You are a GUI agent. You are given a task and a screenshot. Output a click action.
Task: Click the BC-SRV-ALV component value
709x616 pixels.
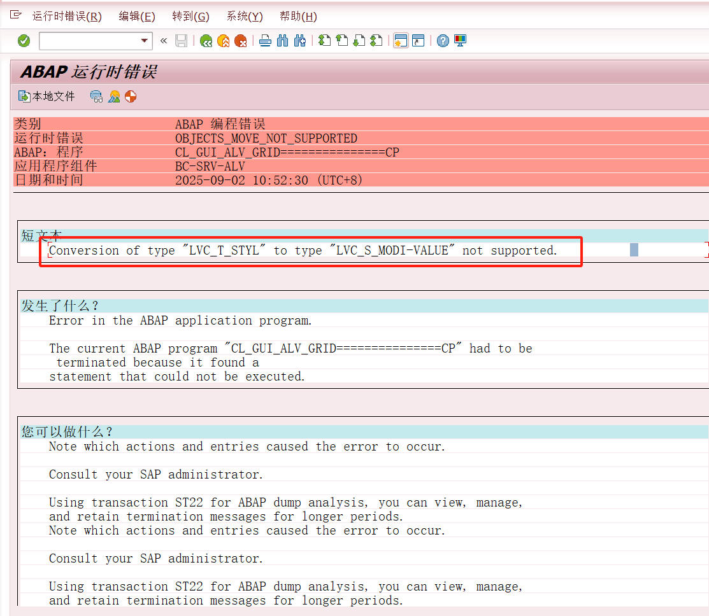tap(210, 166)
